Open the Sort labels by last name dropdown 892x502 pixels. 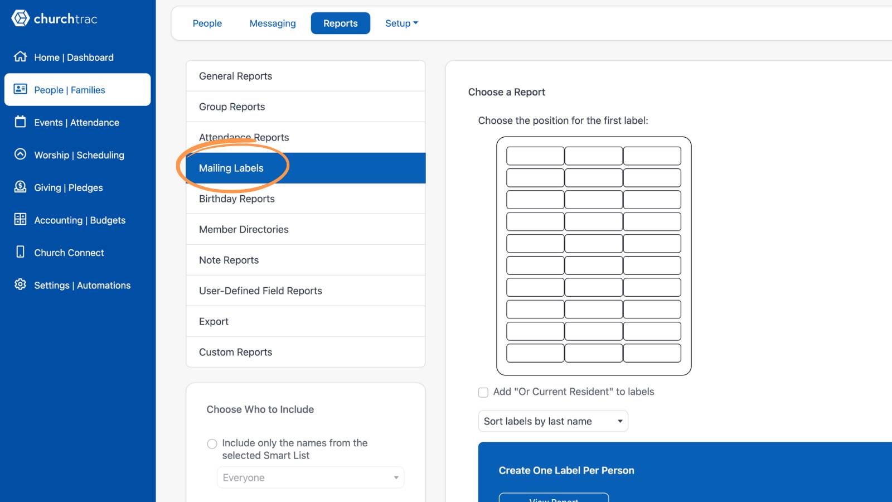pyautogui.click(x=553, y=421)
